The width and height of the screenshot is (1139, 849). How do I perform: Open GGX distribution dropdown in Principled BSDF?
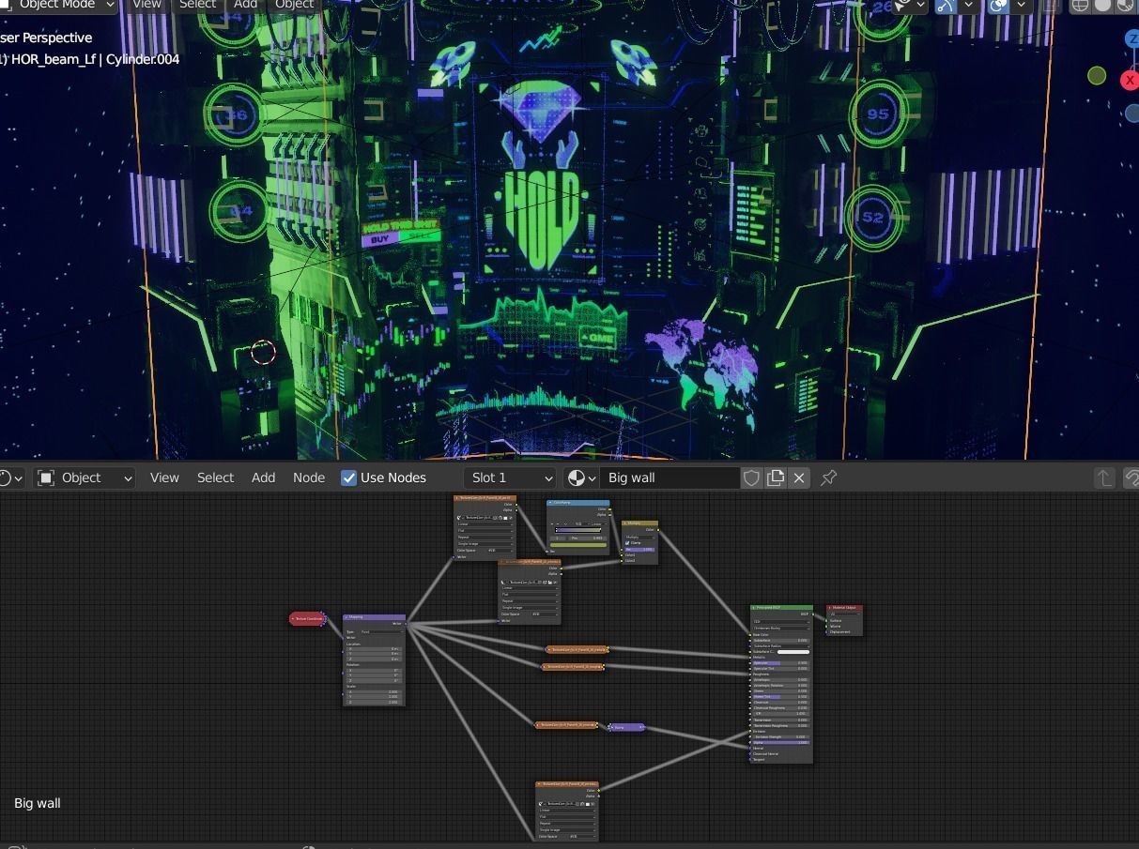coord(780,621)
